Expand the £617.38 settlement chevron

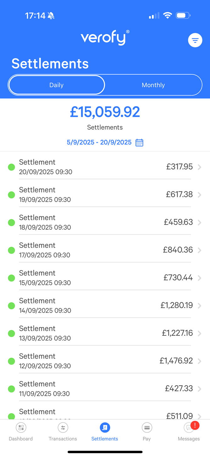click(200, 195)
